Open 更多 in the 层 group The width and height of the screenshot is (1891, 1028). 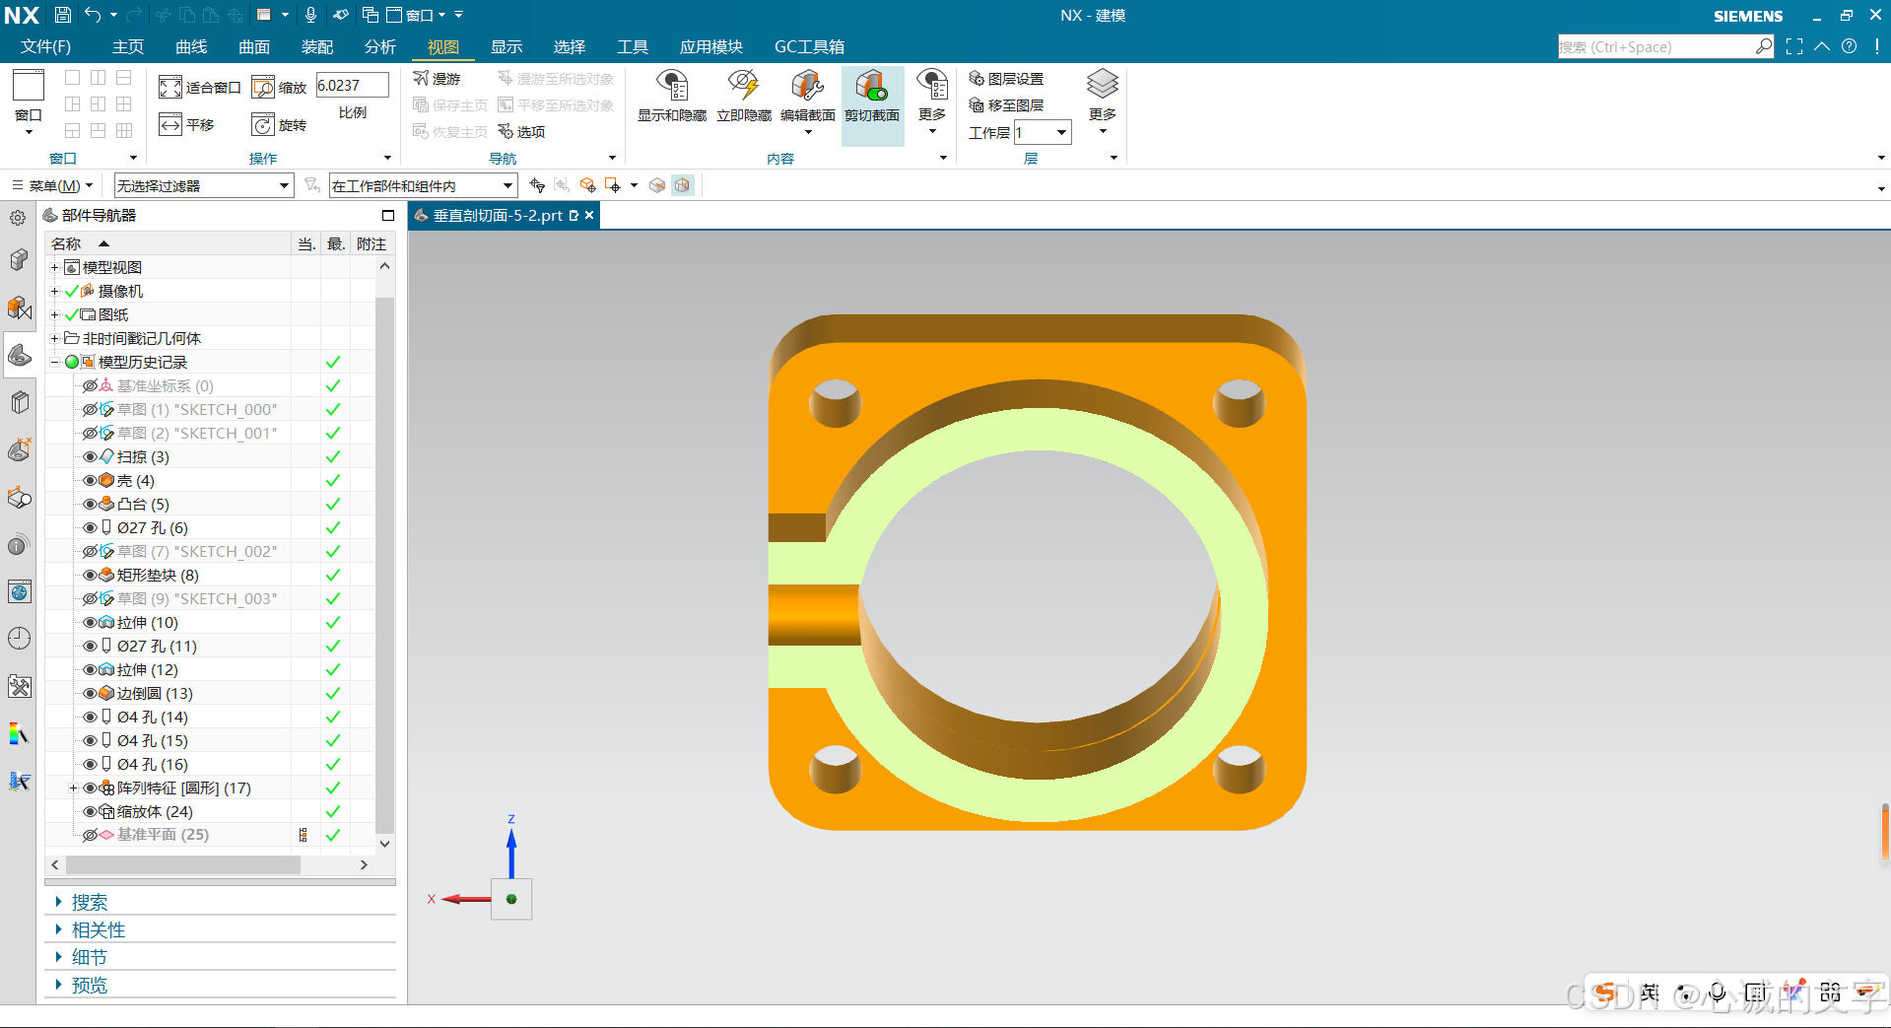click(1103, 103)
